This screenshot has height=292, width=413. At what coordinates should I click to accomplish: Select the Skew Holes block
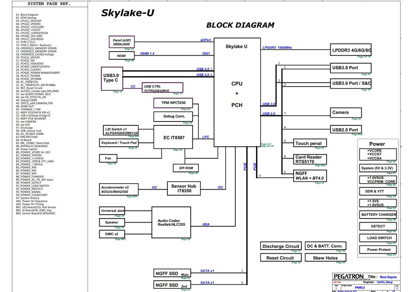[325, 257]
